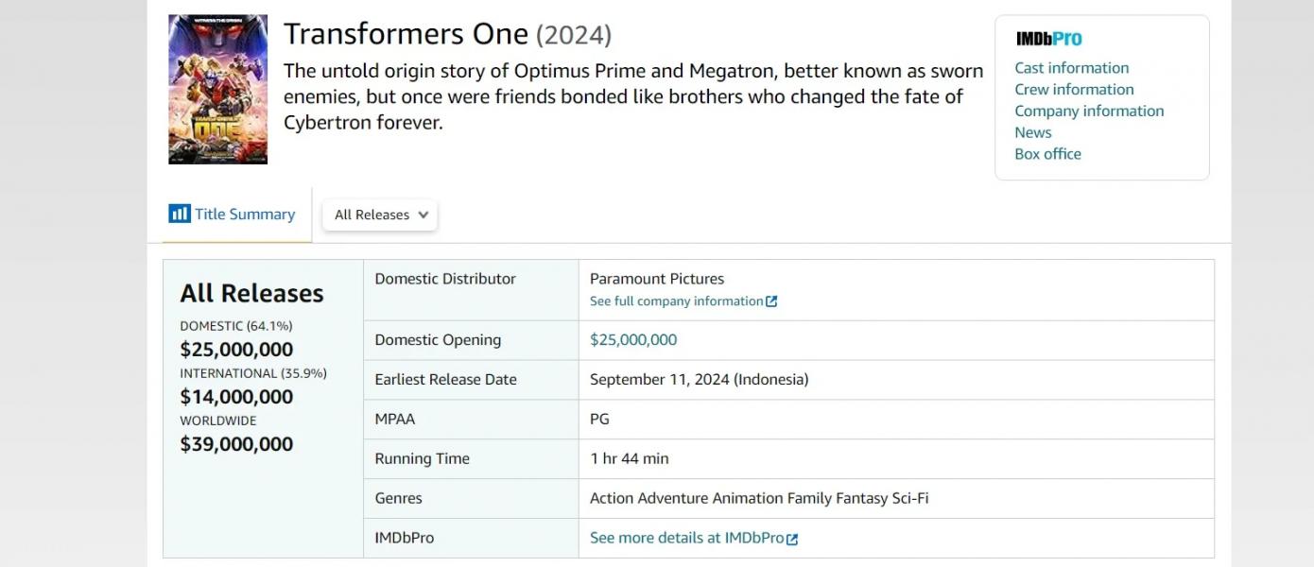Image resolution: width=1314 pixels, height=567 pixels.
Task: Click the All Releases dropdown chevron arrow
Action: [423, 215]
